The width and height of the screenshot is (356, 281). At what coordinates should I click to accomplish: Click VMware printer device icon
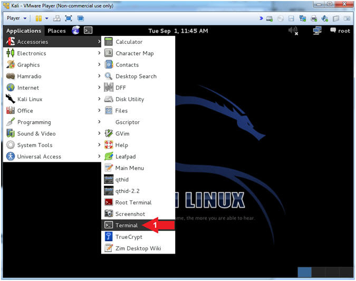(x=314, y=18)
